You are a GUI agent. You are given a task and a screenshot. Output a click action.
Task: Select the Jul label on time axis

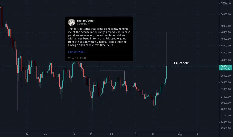click(111, 134)
